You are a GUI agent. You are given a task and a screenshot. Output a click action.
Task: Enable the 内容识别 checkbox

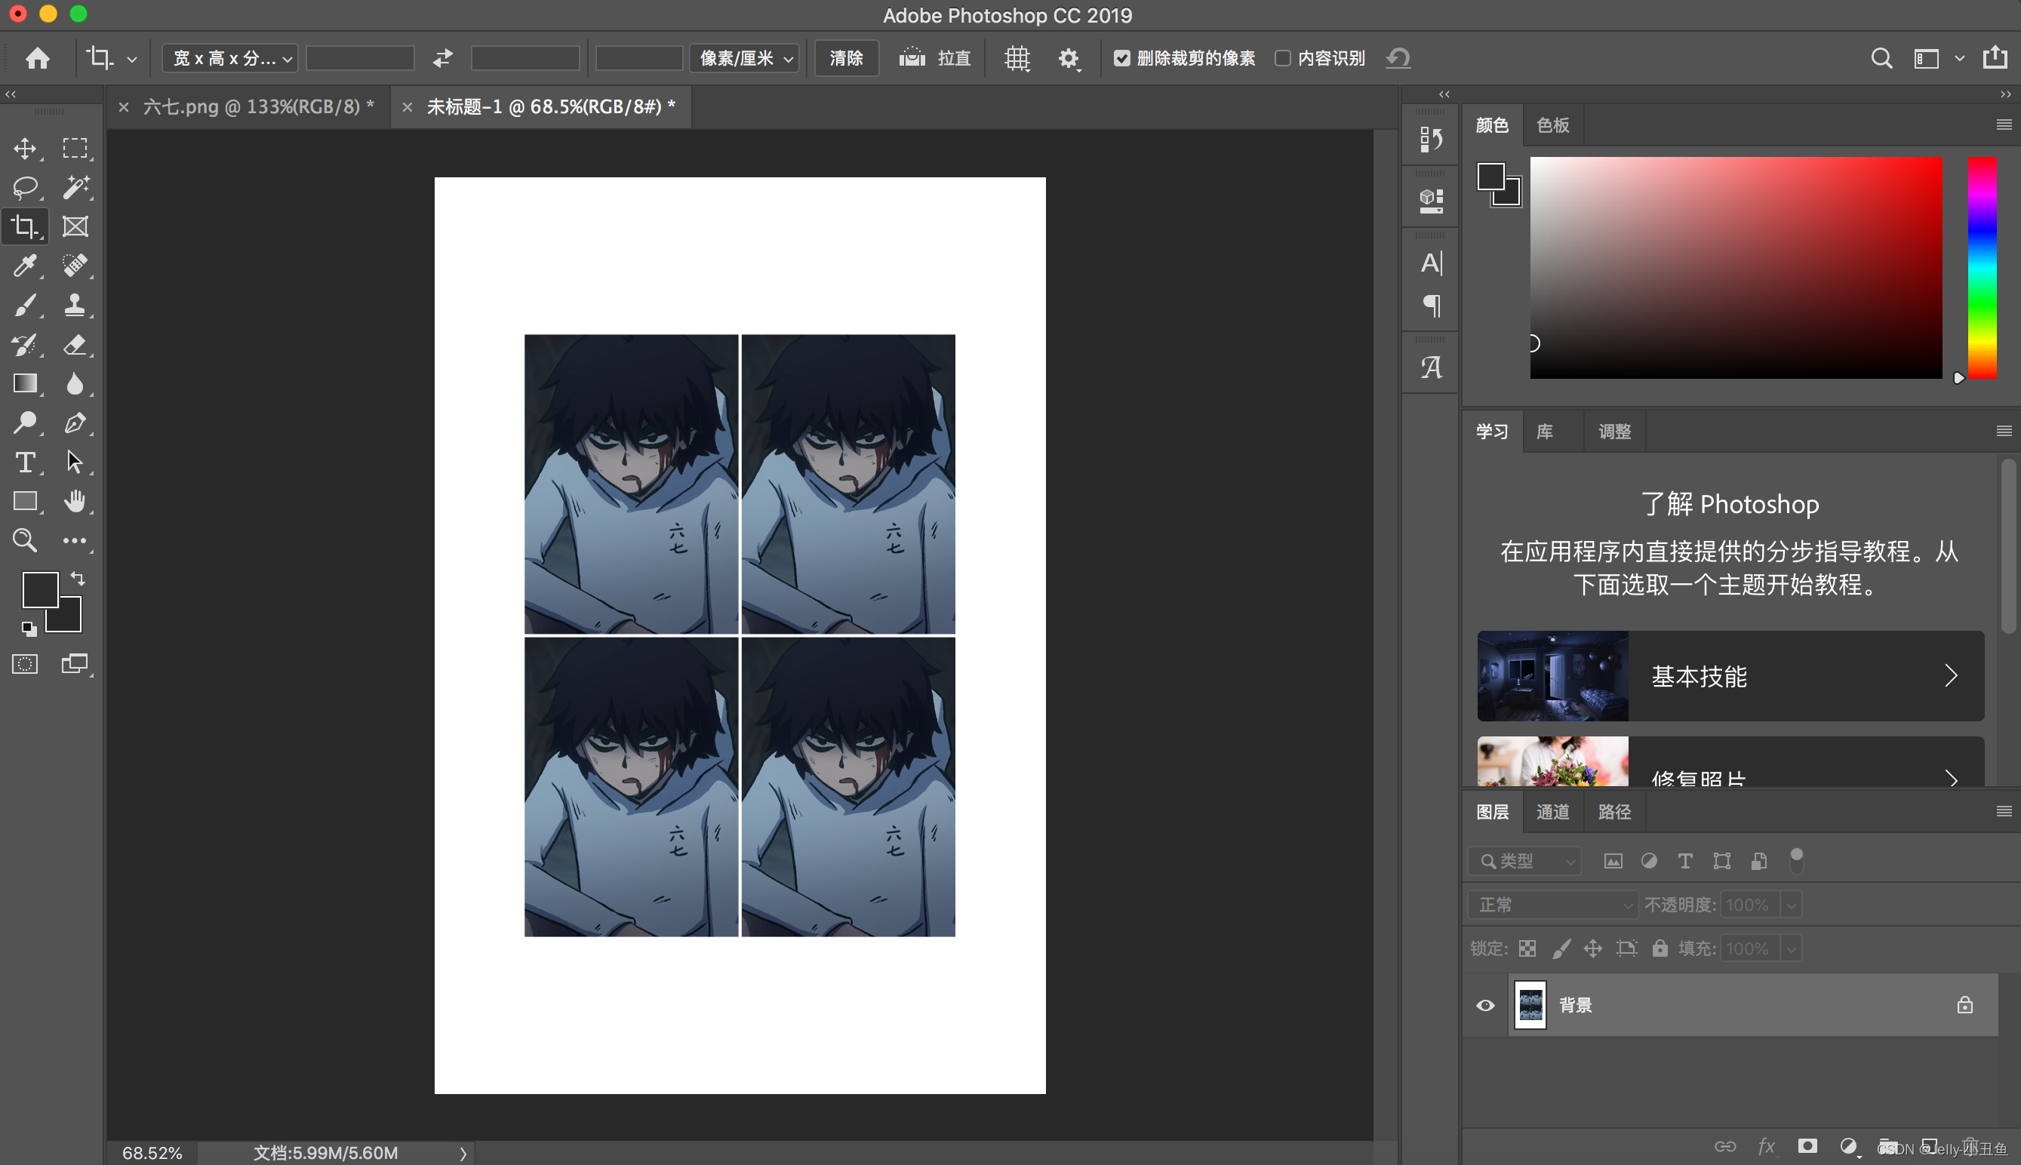[1282, 58]
